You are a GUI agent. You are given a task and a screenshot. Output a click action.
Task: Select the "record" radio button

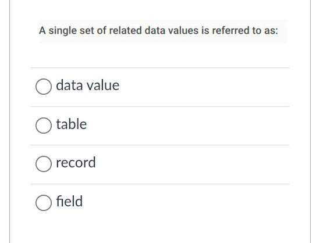pyautogui.click(x=44, y=164)
